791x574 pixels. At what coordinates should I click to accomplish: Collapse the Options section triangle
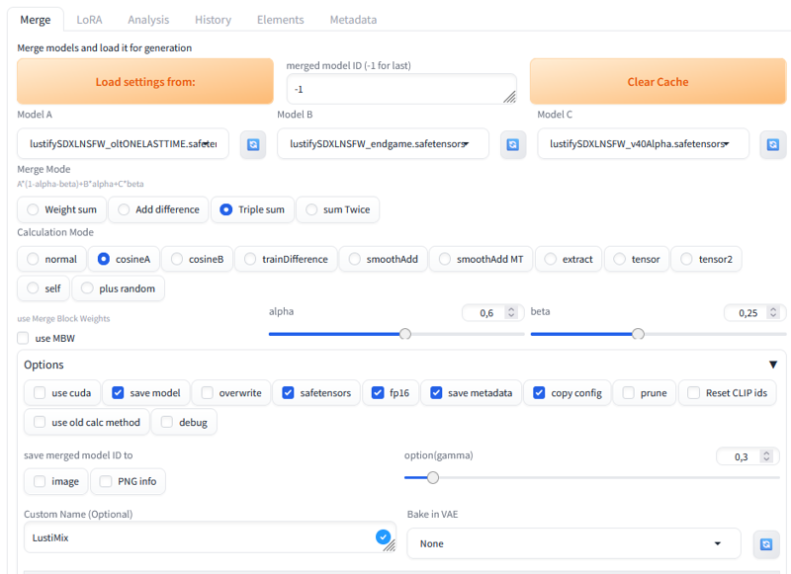coord(773,365)
